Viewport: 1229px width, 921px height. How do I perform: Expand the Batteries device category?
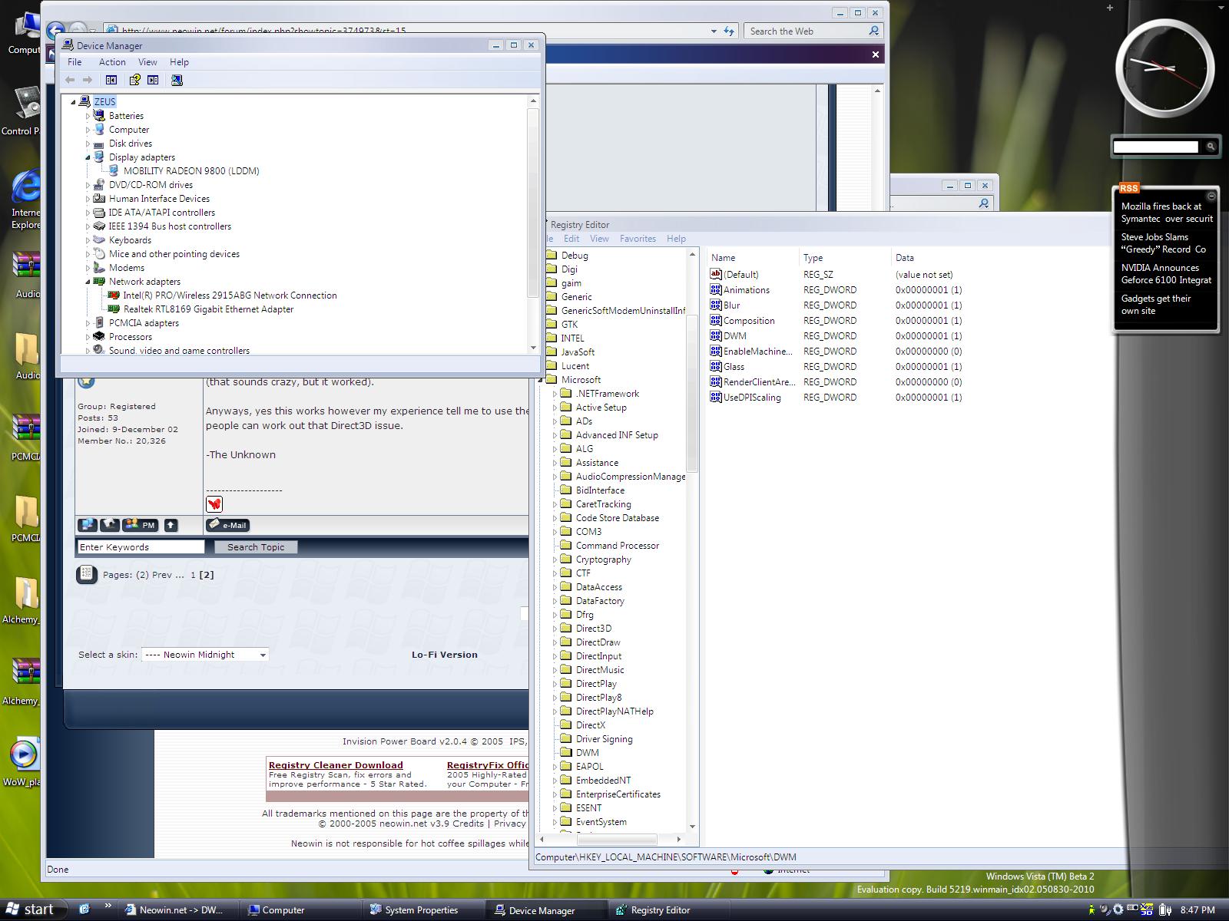click(88, 116)
